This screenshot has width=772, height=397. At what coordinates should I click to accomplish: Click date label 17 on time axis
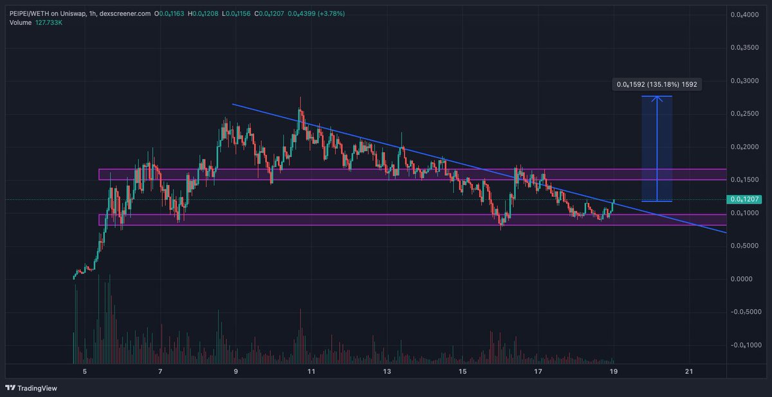tap(538, 372)
